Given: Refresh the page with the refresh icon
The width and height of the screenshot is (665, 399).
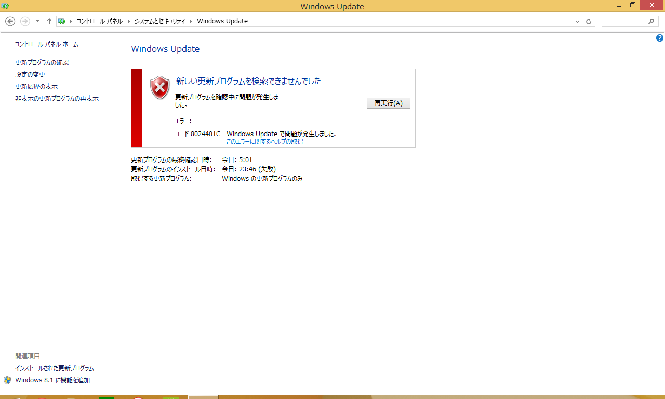Looking at the screenshot, I should 589,21.
